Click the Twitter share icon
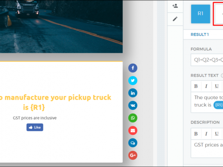223x167 pixels. click(133, 81)
